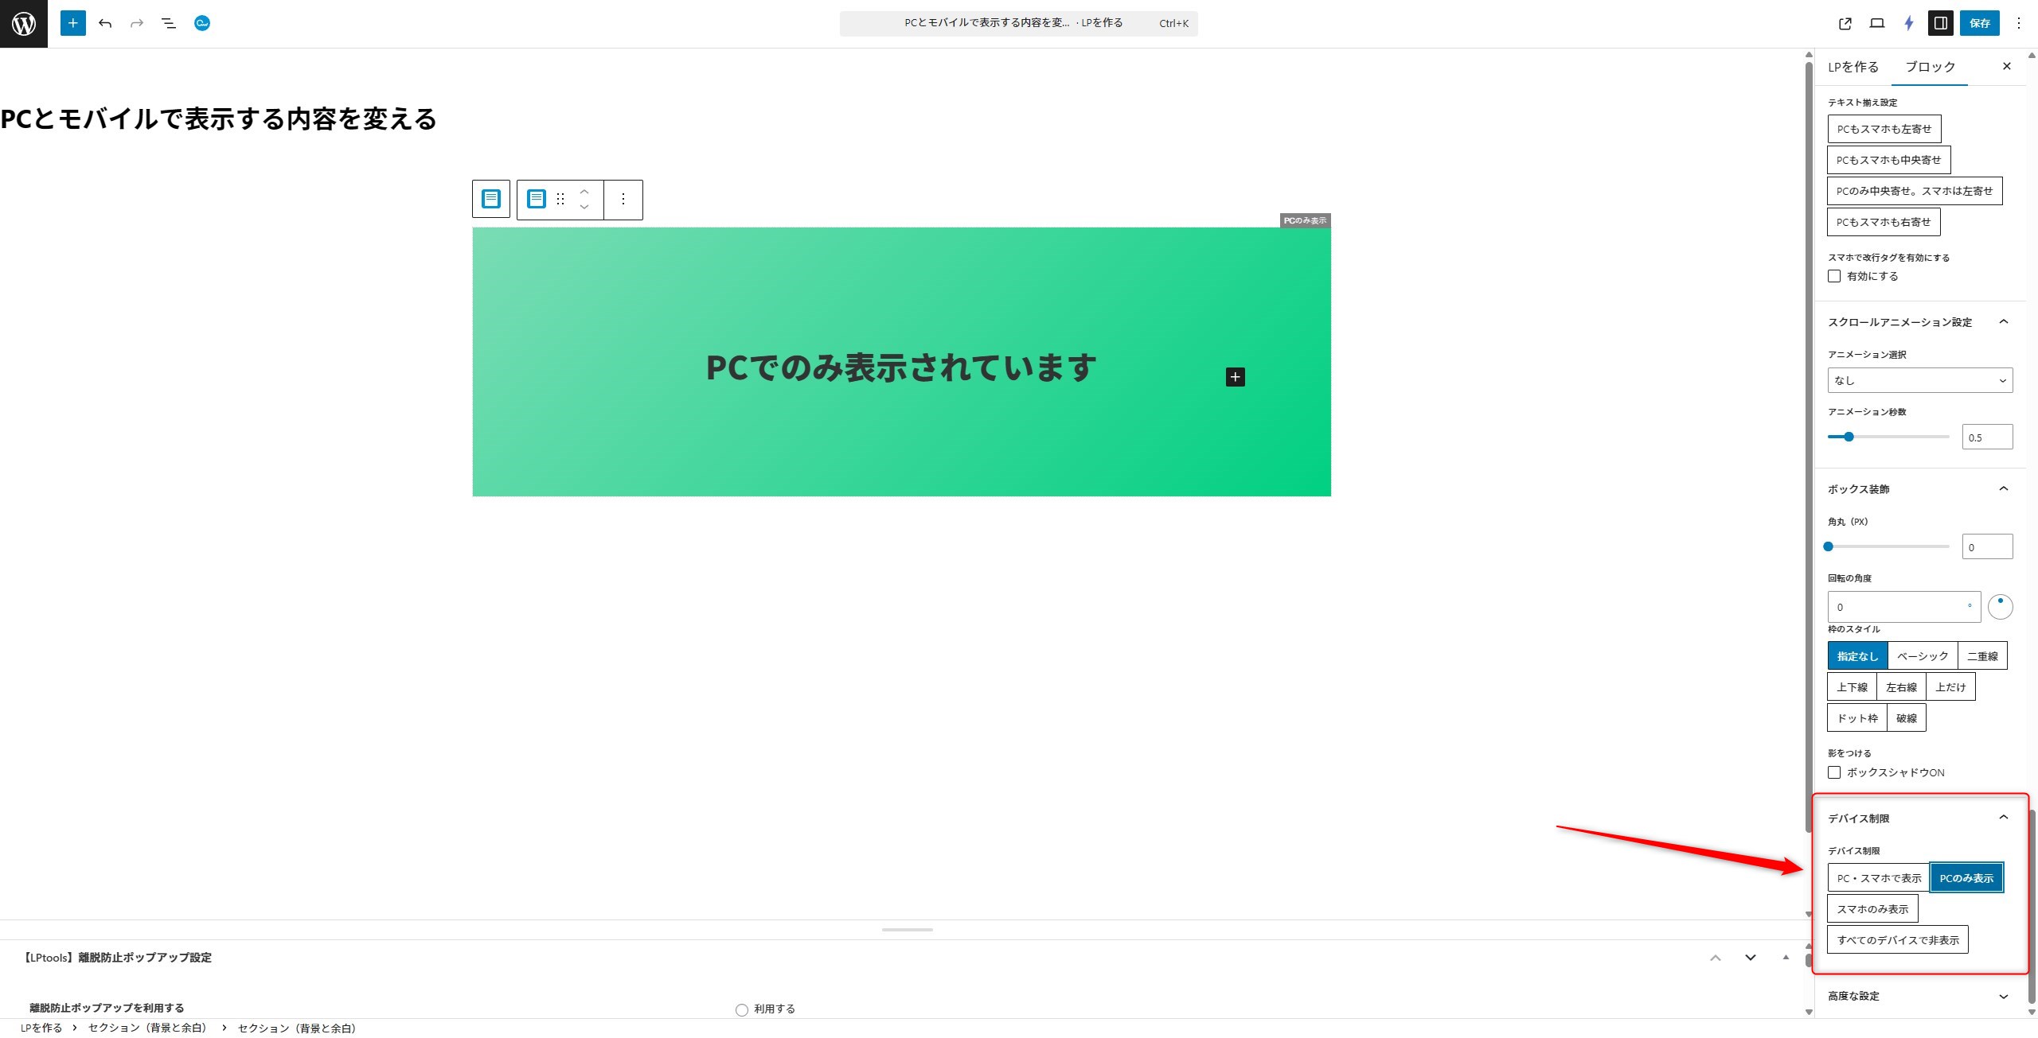
Task: Turn on ボックスシャドウON checkbox
Action: coord(1834,772)
